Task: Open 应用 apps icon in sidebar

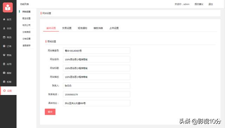Action: click(4, 64)
